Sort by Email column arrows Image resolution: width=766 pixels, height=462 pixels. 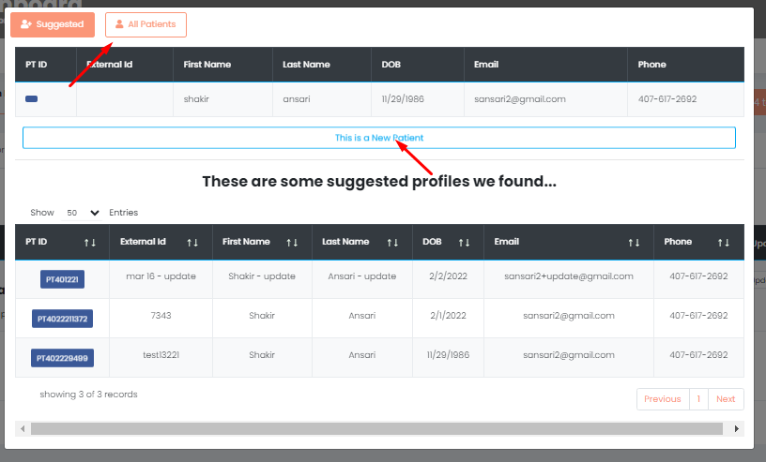tap(634, 243)
